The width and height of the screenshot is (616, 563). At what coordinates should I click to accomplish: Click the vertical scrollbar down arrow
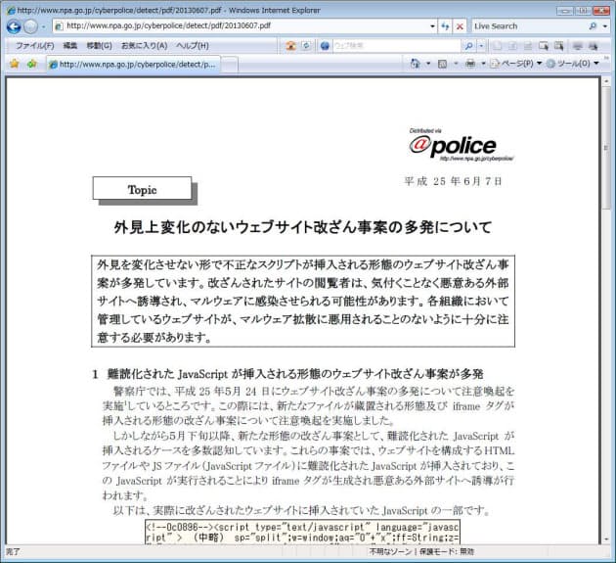click(x=606, y=539)
